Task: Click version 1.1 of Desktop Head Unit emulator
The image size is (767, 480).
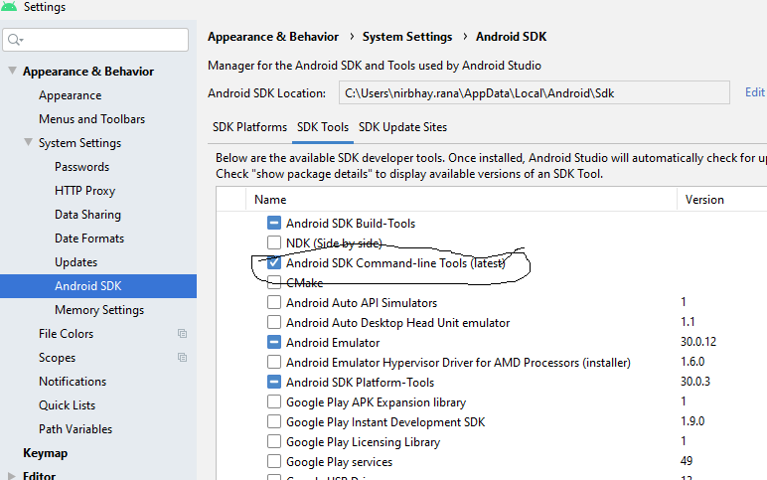Action: (x=688, y=321)
